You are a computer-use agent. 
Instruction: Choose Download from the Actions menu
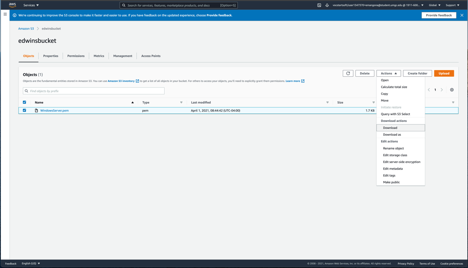pyautogui.click(x=400, y=128)
